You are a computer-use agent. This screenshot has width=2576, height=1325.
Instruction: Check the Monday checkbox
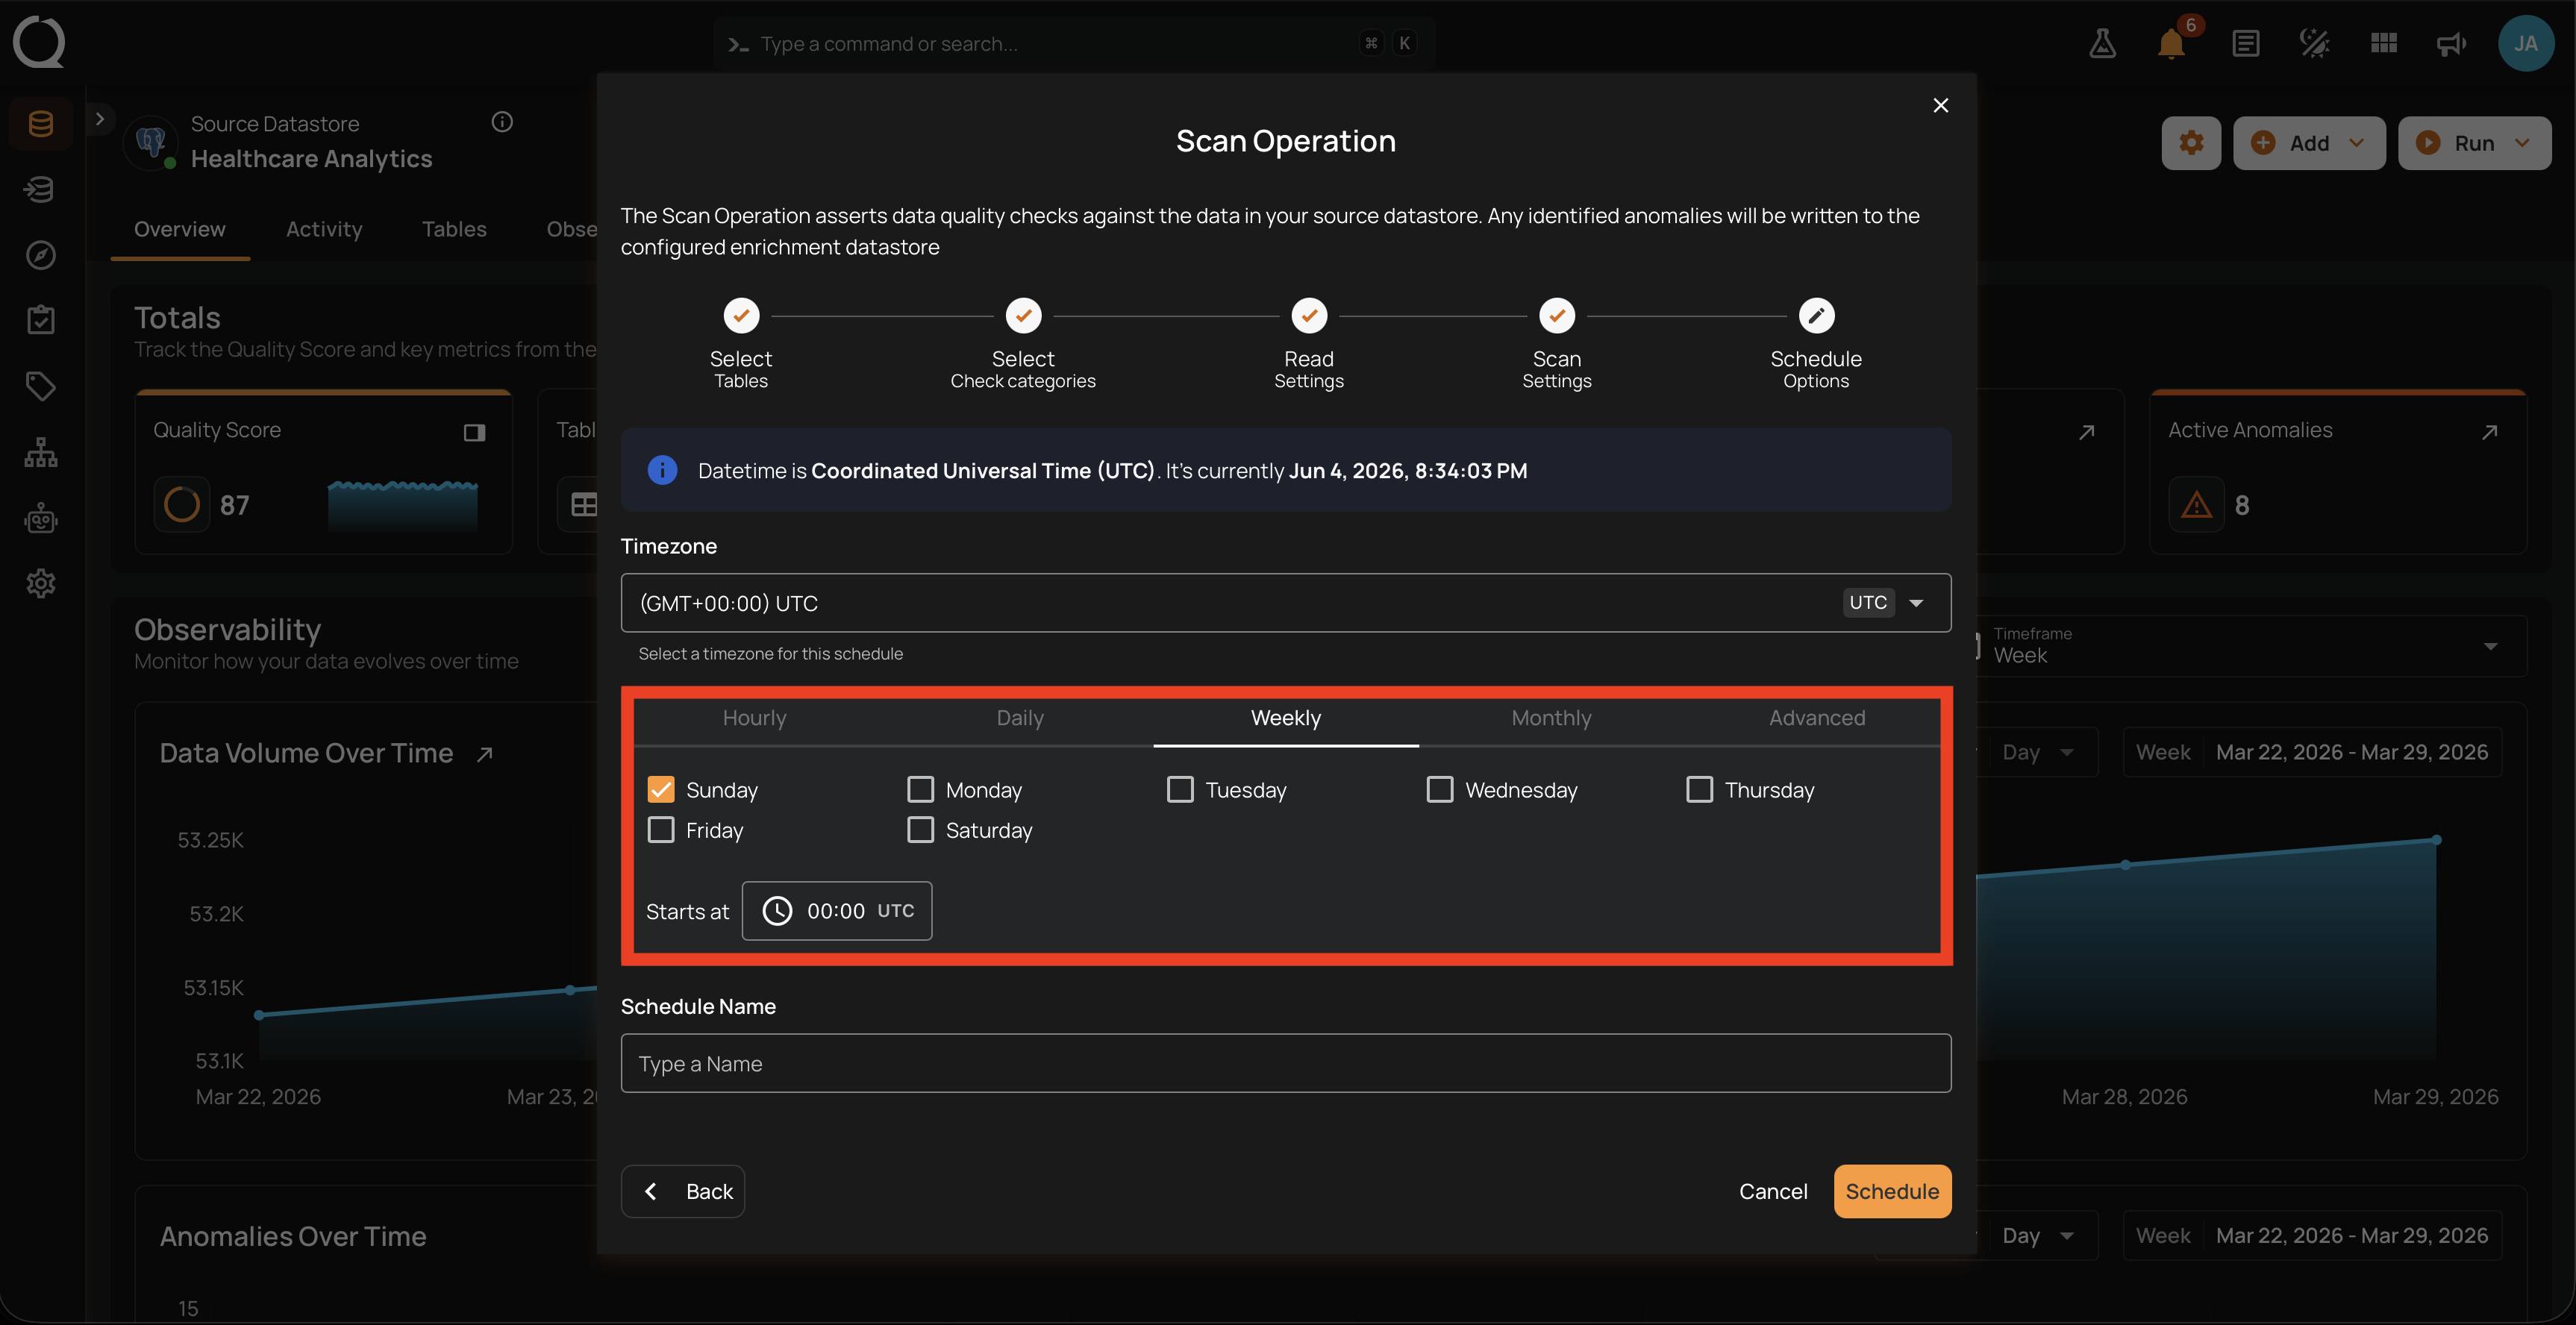tap(920, 790)
